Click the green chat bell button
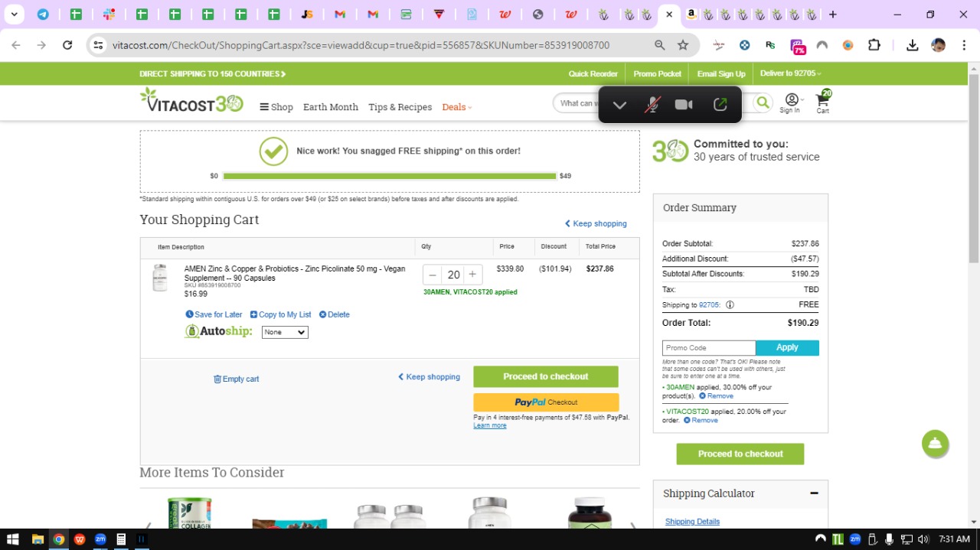Screen dimensions: 980x550 tap(935, 444)
